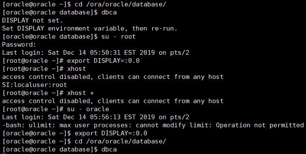Click the second 'cd /ora/oracle/database/' command

[120, 141]
